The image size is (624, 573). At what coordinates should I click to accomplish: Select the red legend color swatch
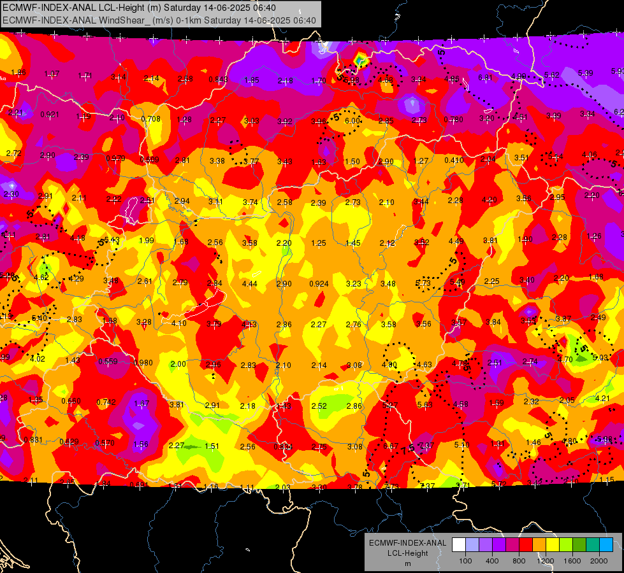(x=526, y=545)
